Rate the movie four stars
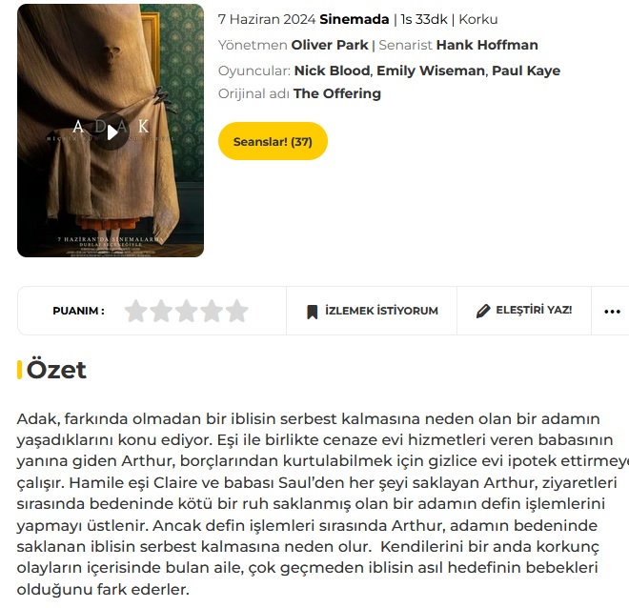This screenshot has width=629, height=608. tap(212, 311)
